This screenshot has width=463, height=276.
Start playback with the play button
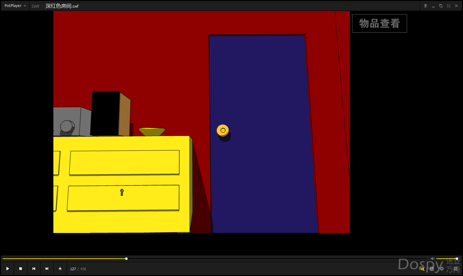pyautogui.click(x=7, y=269)
